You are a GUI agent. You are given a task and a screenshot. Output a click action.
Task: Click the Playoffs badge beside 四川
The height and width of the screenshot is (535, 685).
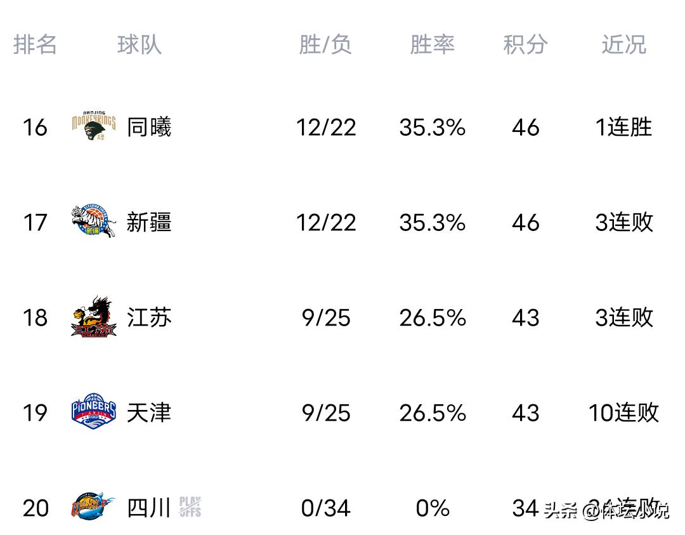click(x=190, y=507)
